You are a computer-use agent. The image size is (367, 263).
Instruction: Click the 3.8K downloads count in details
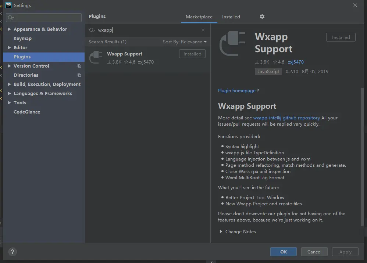tap(262, 62)
